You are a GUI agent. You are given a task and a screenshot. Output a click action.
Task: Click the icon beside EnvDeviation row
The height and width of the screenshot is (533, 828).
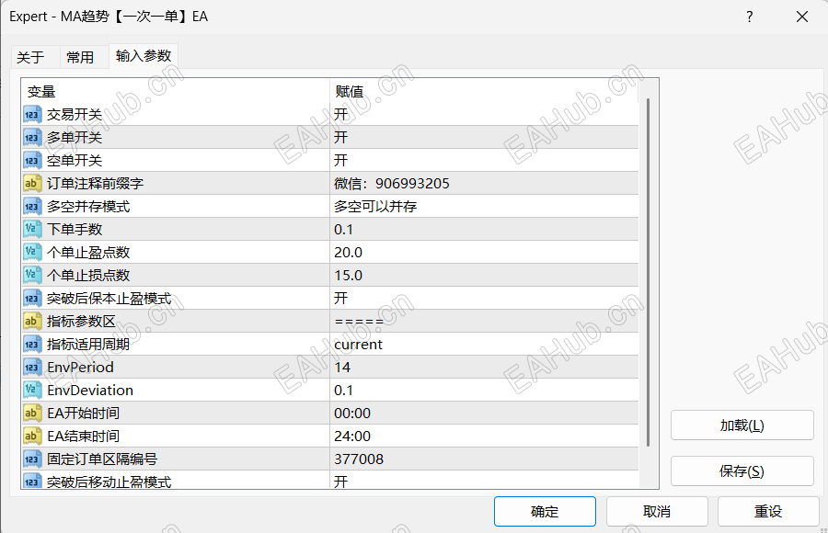32,390
